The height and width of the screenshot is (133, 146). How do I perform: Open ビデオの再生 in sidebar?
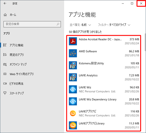pos(16,84)
